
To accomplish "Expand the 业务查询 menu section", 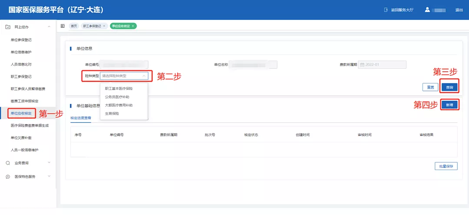I will click(x=49, y=163).
